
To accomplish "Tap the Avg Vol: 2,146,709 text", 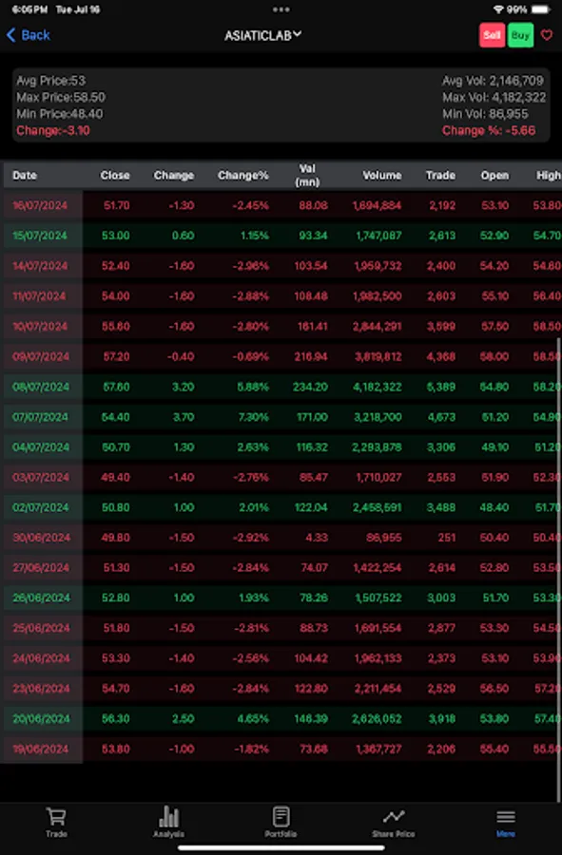I will coord(494,81).
